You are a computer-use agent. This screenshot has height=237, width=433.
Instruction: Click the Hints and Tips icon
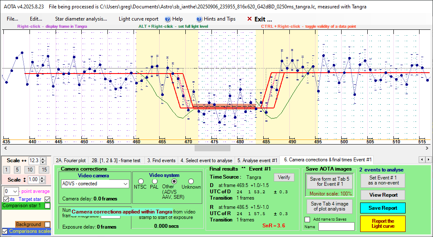pos(199,19)
